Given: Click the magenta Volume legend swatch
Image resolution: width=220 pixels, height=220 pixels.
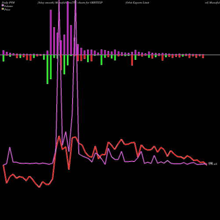Looking at the screenshot, I should 3,5.
